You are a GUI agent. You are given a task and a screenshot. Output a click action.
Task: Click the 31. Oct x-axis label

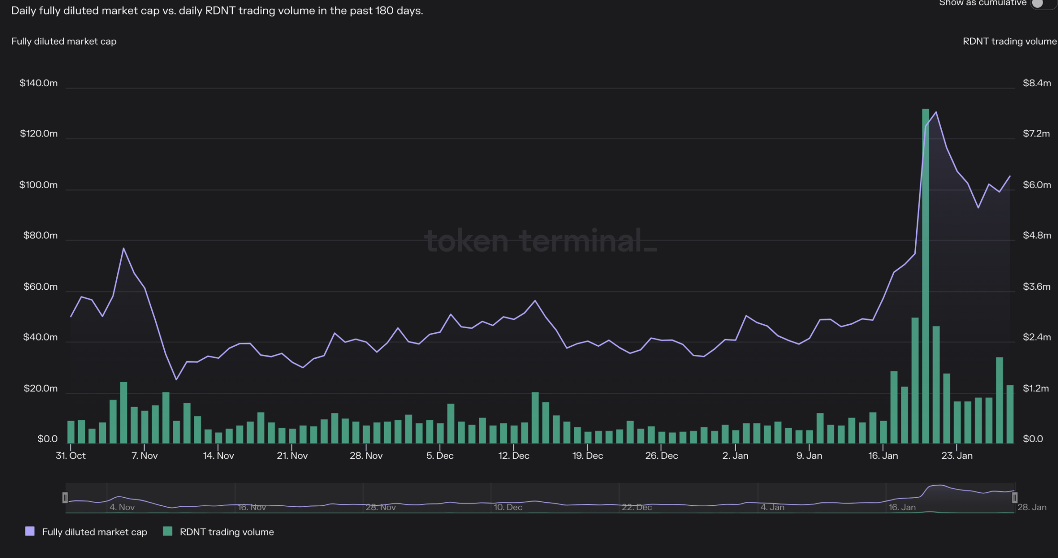pyautogui.click(x=71, y=456)
